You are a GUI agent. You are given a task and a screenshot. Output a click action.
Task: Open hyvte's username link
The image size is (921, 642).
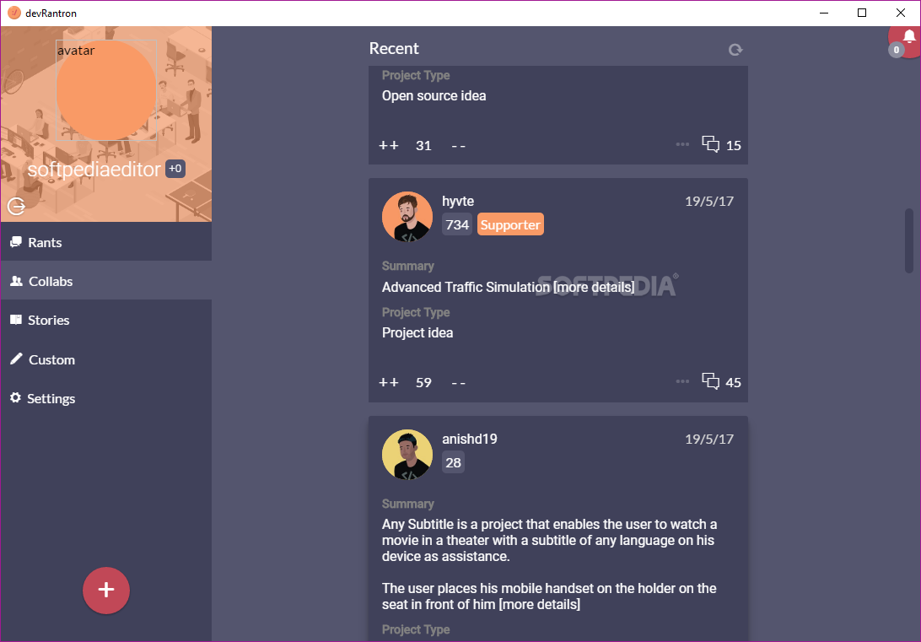(x=458, y=201)
